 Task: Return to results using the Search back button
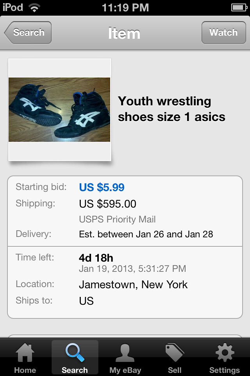[x=27, y=33]
